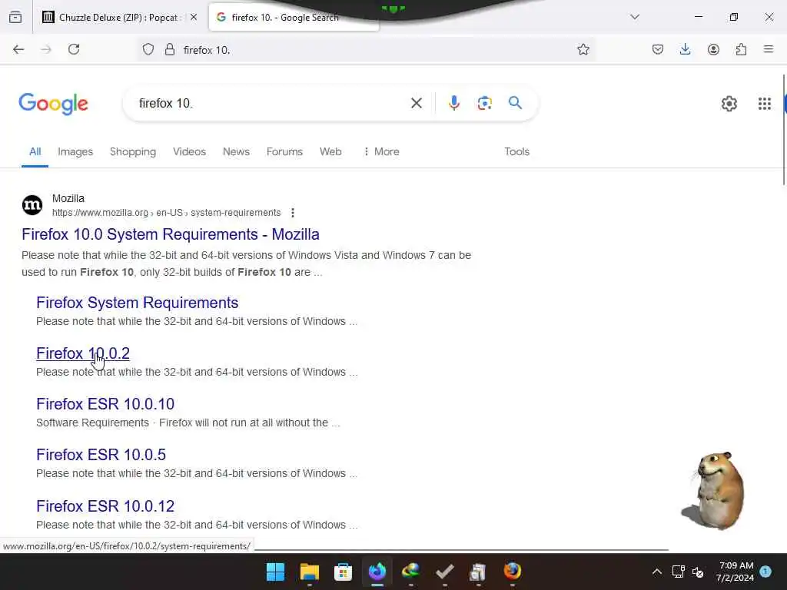Open the Firefox ESR 10.0.10 link
The height and width of the screenshot is (590, 787).
[105, 404]
